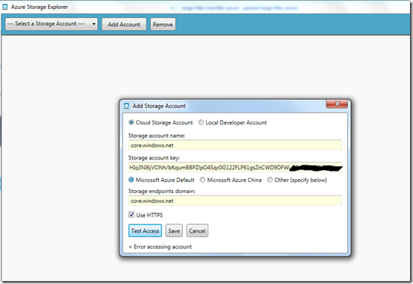
Task: Click the 'Storage account key:' label
Action: (x=154, y=158)
